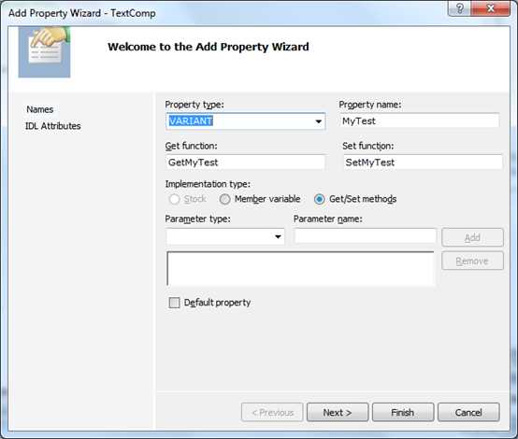Viewport: 518px width, 439px height.
Task: Click the Set function field SetMyTest
Action: coord(423,163)
